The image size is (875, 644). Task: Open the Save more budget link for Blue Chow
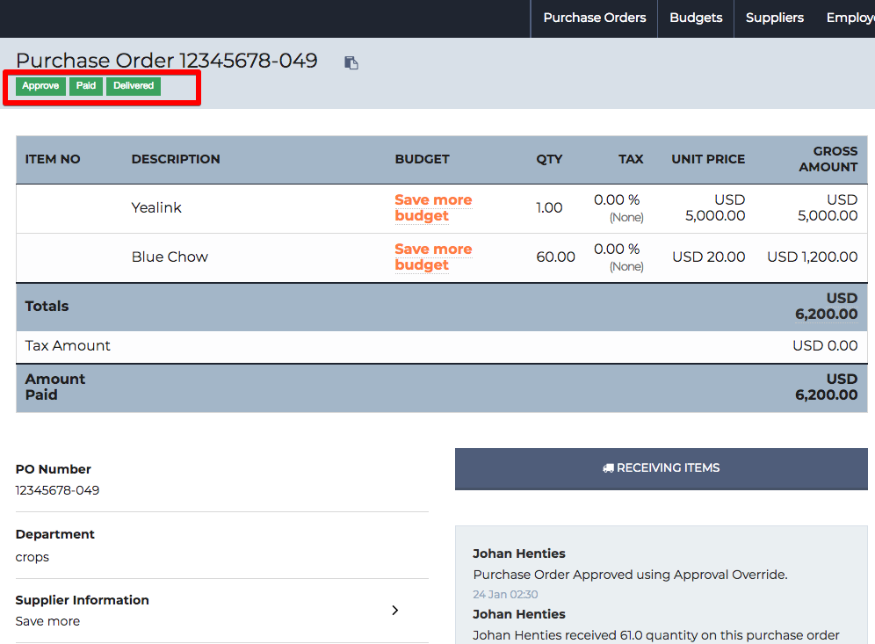pyautogui.click(x=433, y=257)
